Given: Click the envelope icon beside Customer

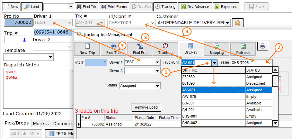Looking at the screenshot, I should coord(238,23).
